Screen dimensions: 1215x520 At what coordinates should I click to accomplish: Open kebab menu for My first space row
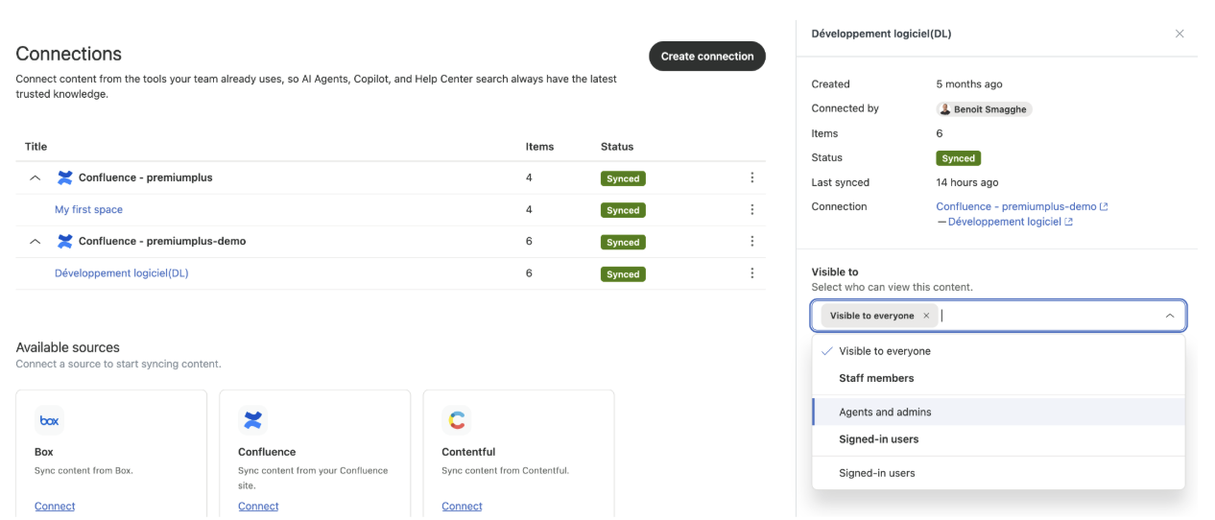coord(751,209)
